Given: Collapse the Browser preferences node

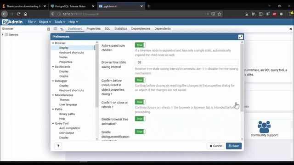Looking at the screenshot, I should (x=53, y=43).
